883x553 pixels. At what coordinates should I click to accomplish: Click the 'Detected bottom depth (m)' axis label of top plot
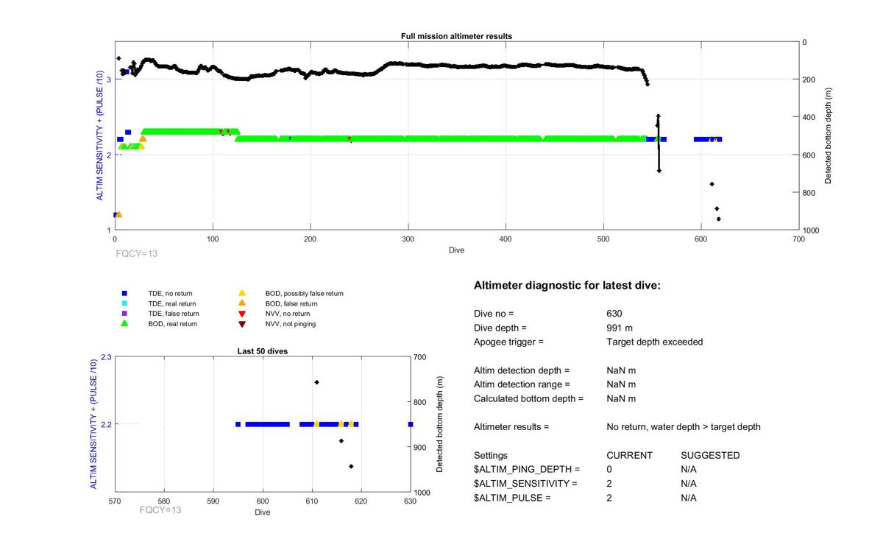pos(829,135)
